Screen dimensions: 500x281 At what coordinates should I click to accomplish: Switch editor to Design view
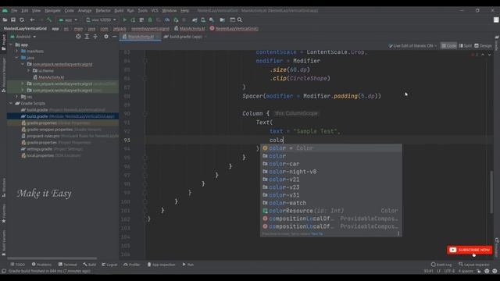tap(483, 46)
